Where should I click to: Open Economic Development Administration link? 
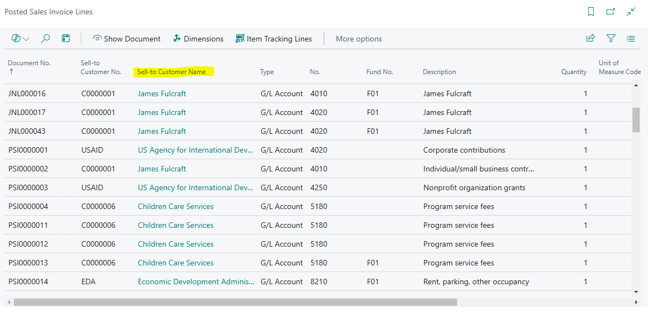tap(196, 281)
